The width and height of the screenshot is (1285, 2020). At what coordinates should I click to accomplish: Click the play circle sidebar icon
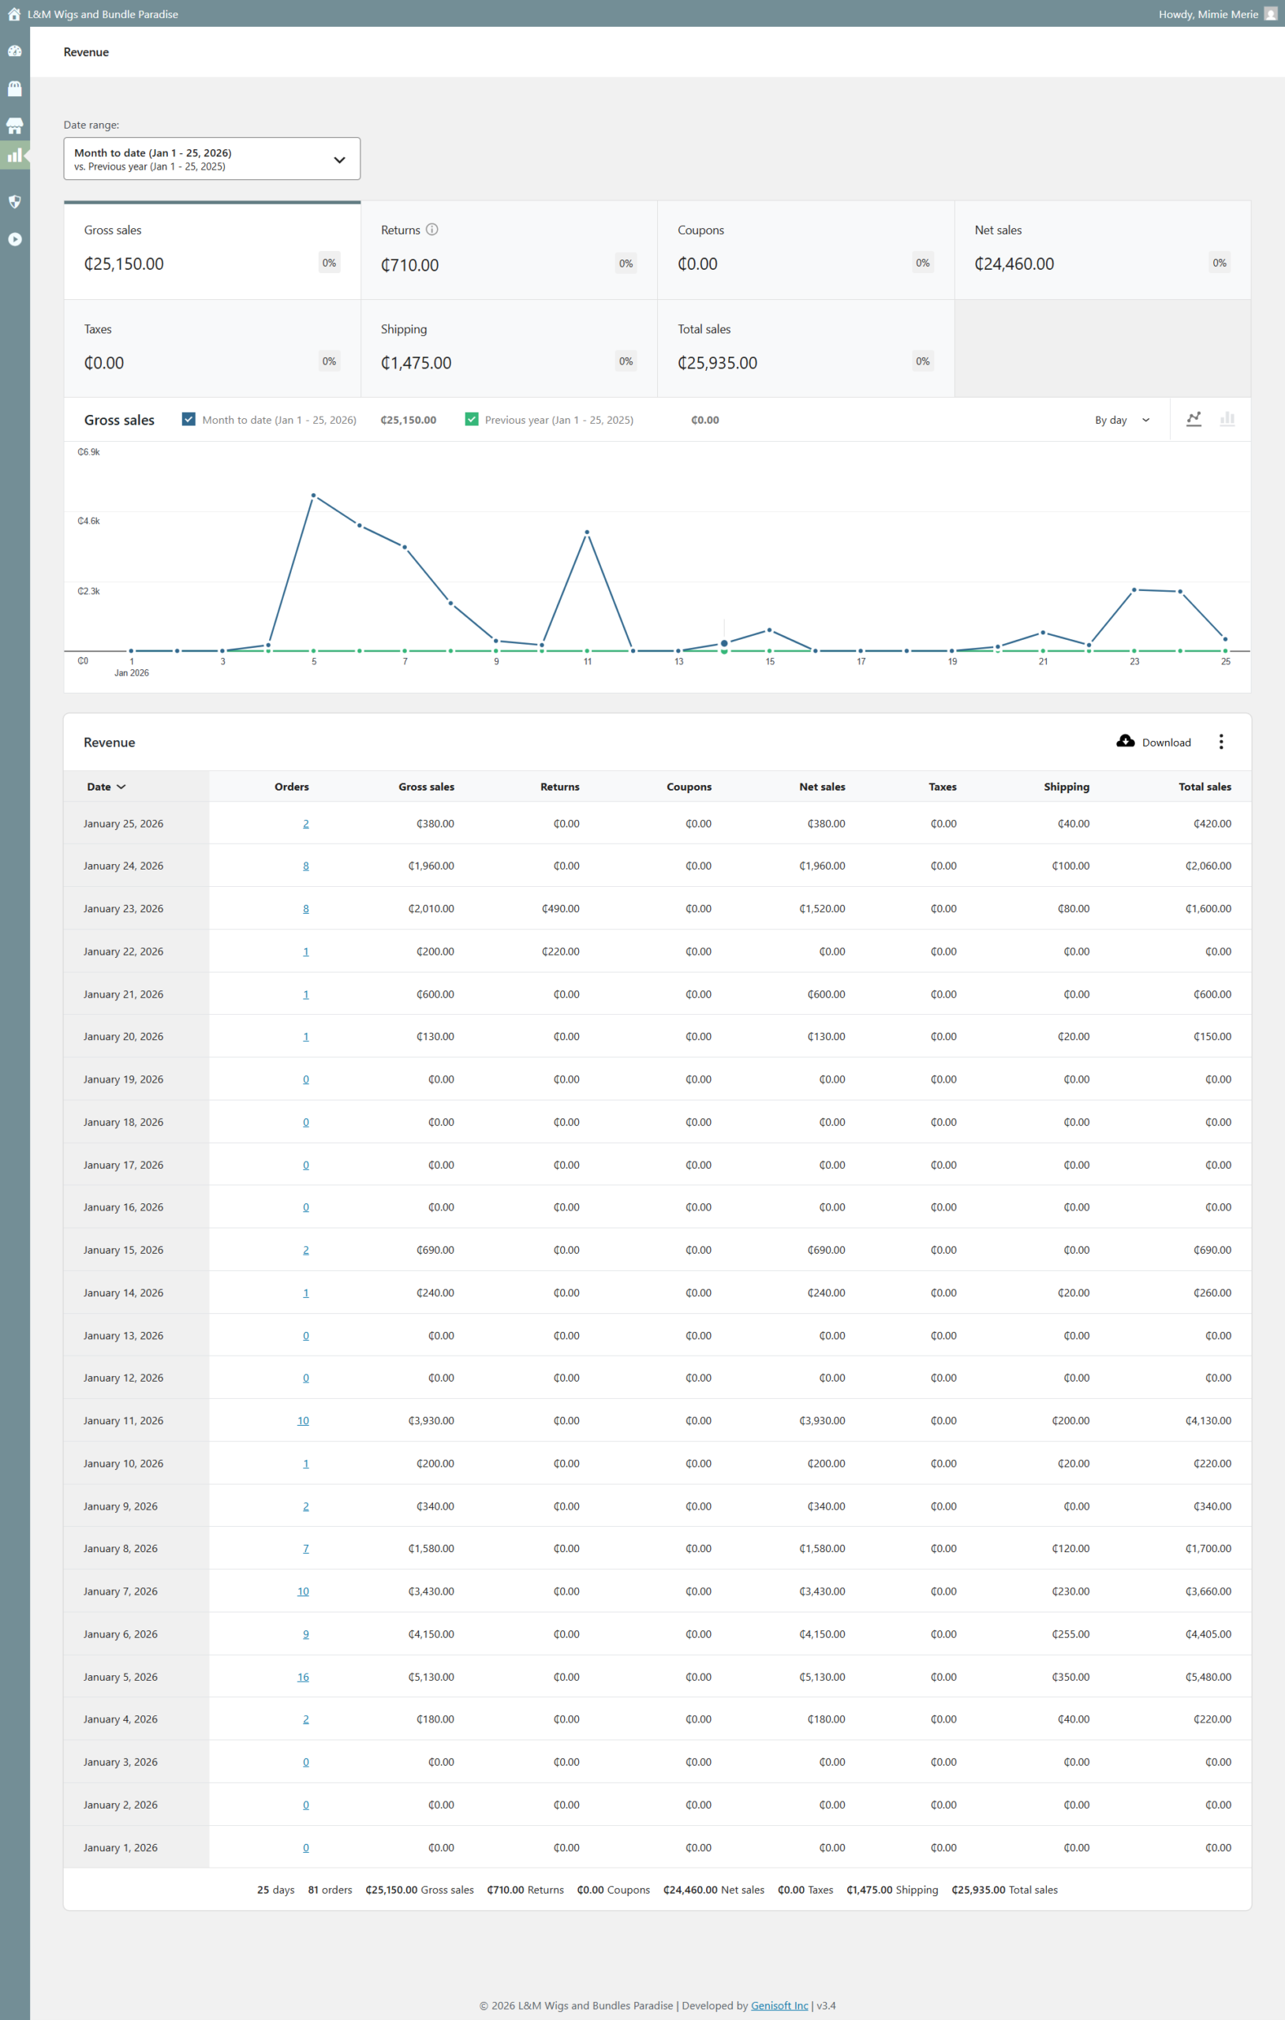click(x=14, y=239)
